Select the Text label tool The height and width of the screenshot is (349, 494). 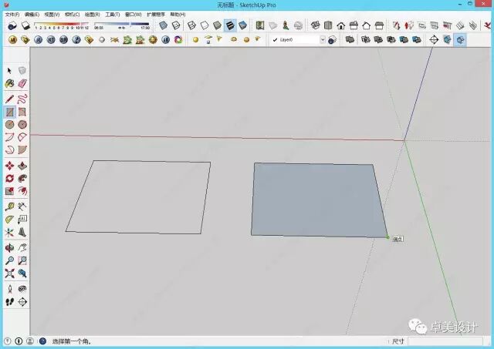22,219
